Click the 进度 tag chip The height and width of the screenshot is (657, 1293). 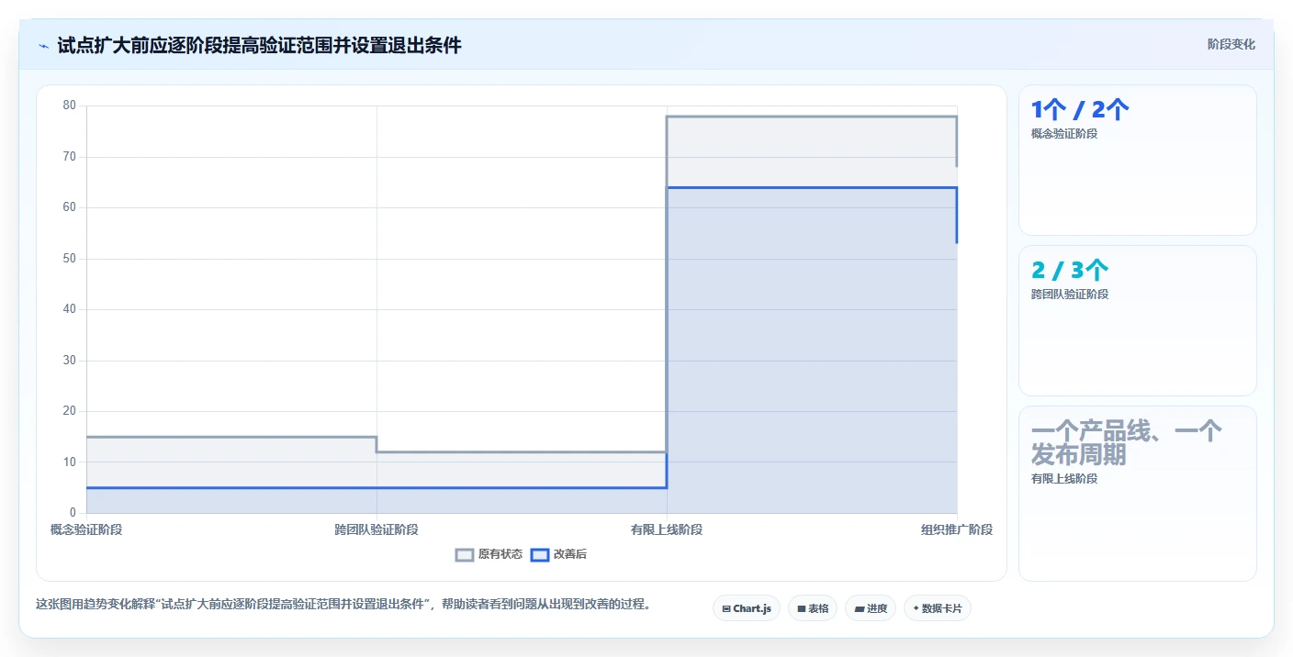pos(871,608)
